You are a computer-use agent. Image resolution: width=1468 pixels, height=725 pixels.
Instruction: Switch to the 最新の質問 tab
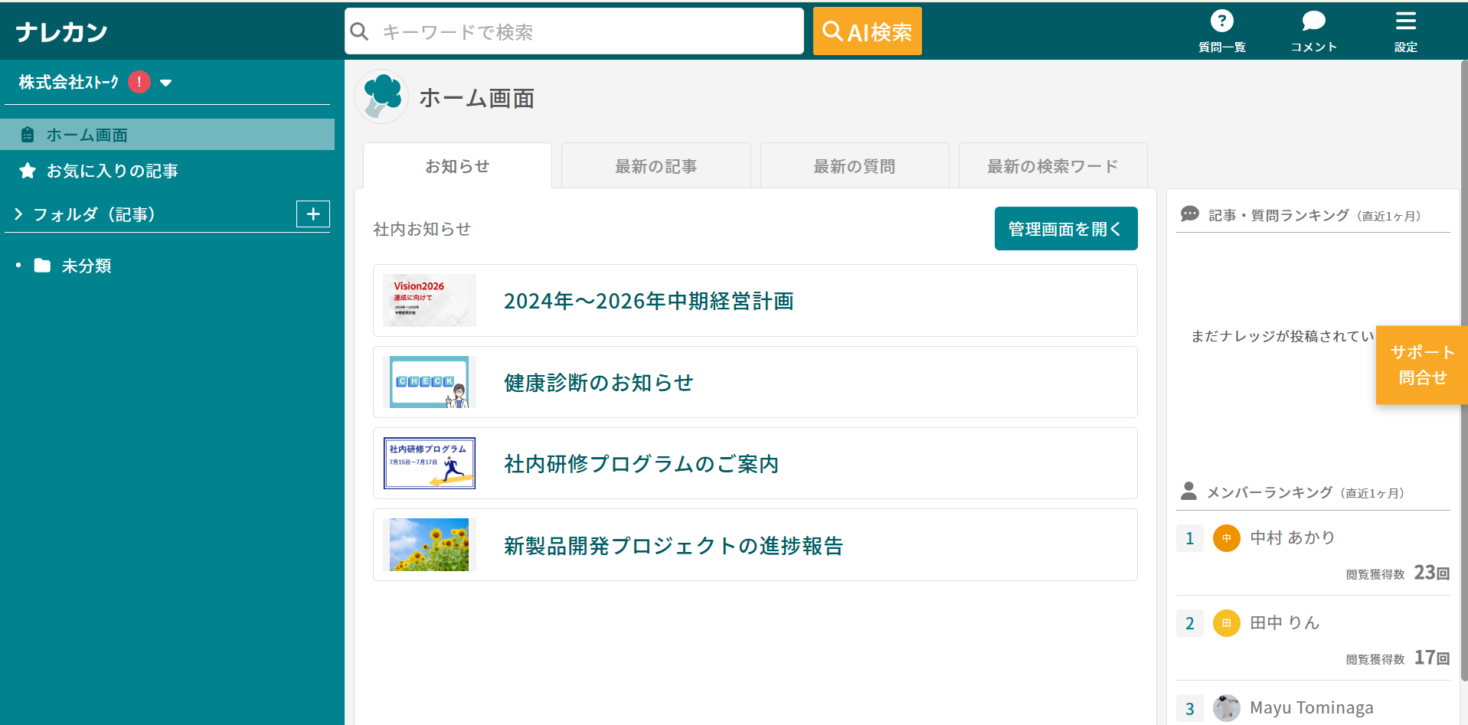854,166
